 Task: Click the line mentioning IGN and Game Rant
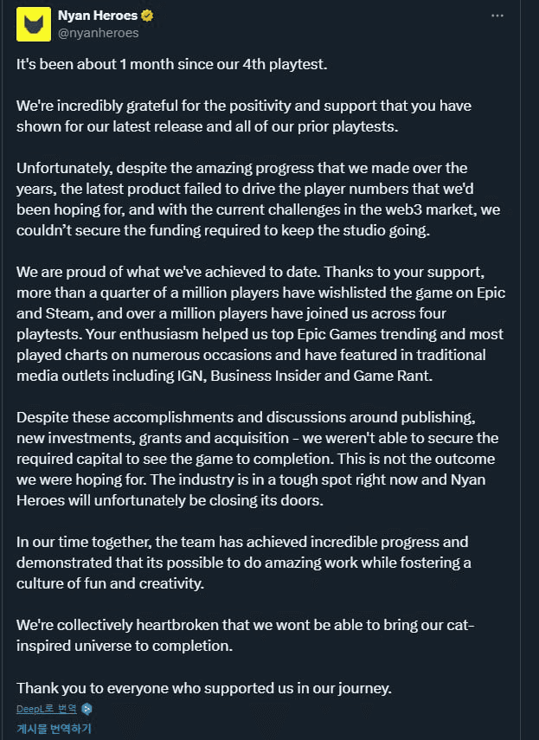coord(224,376)
